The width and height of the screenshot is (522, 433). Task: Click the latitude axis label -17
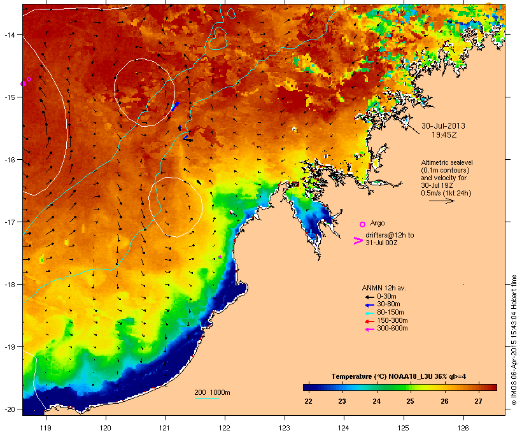10,222
